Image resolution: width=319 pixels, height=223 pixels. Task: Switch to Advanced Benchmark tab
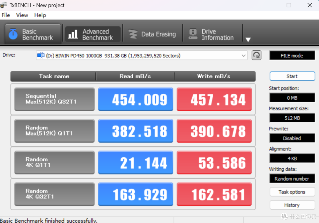(93, 34)
